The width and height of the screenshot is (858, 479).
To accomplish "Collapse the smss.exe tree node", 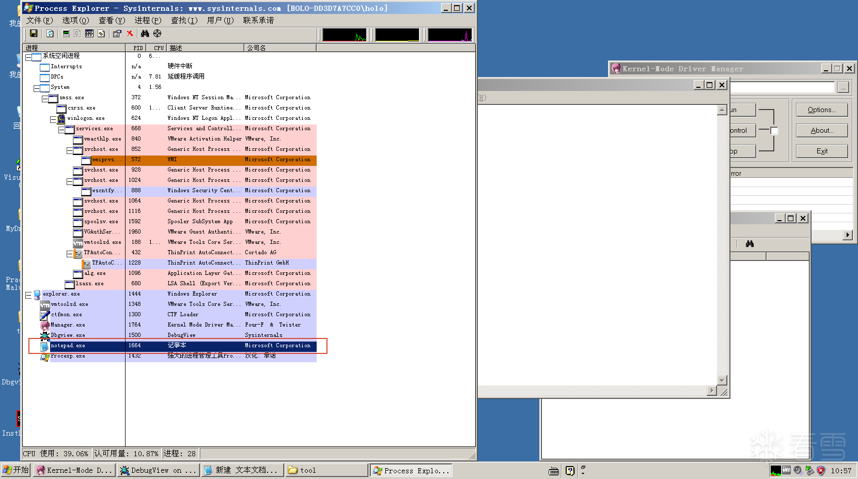I will (45, 99).
